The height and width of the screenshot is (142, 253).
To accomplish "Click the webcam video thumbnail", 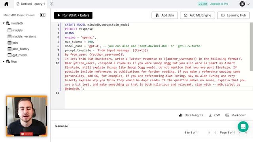I will [x=26, y=116].
